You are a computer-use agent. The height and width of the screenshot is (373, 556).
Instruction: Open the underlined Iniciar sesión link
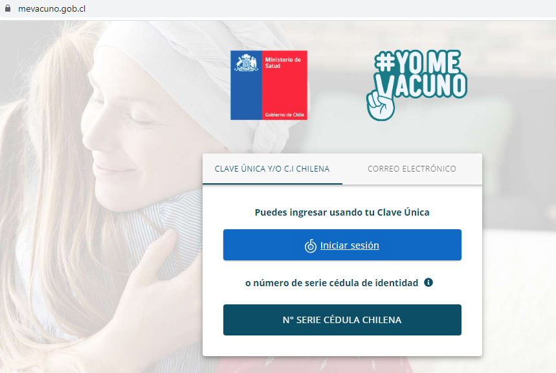(x=350, y=245)
